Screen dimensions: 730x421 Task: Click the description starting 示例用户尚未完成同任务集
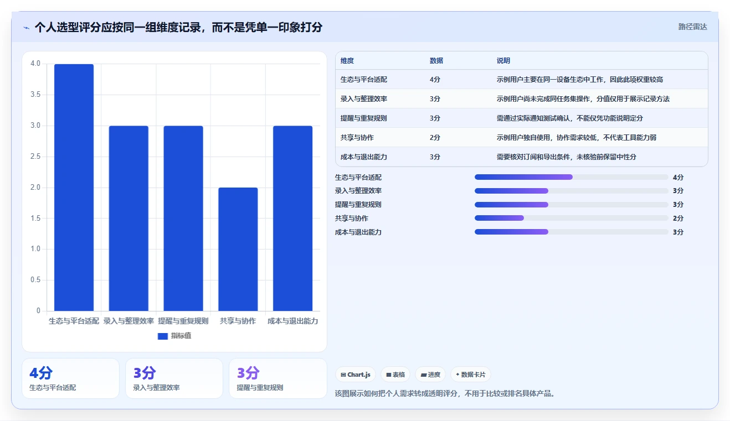click(x=583, y=99)
